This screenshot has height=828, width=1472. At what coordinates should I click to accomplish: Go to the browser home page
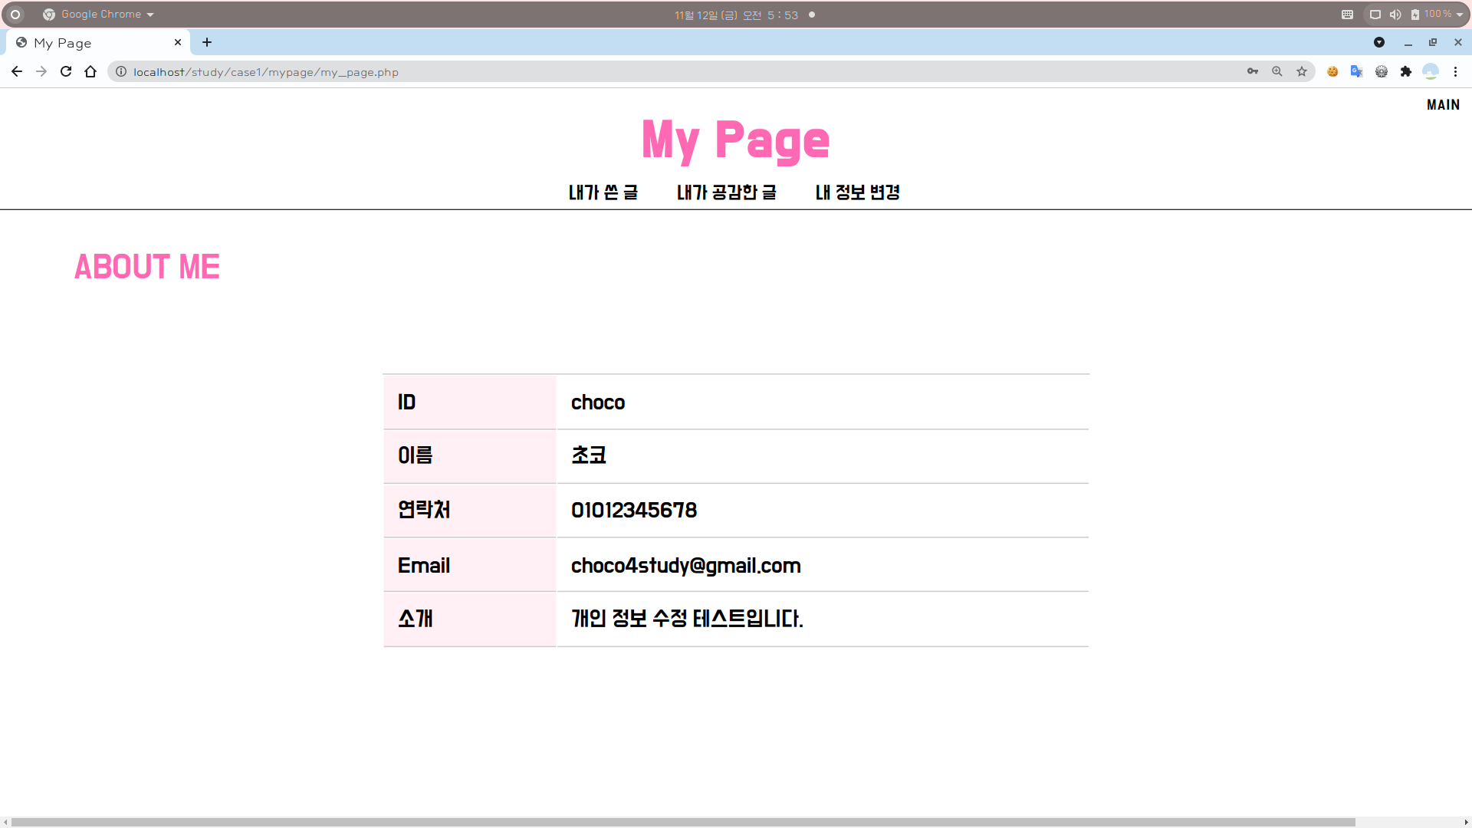click(90, 71)
